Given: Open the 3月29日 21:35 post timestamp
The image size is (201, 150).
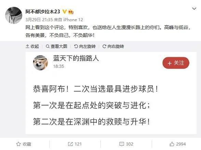Looking at the screenshot, I should [39, 20].
